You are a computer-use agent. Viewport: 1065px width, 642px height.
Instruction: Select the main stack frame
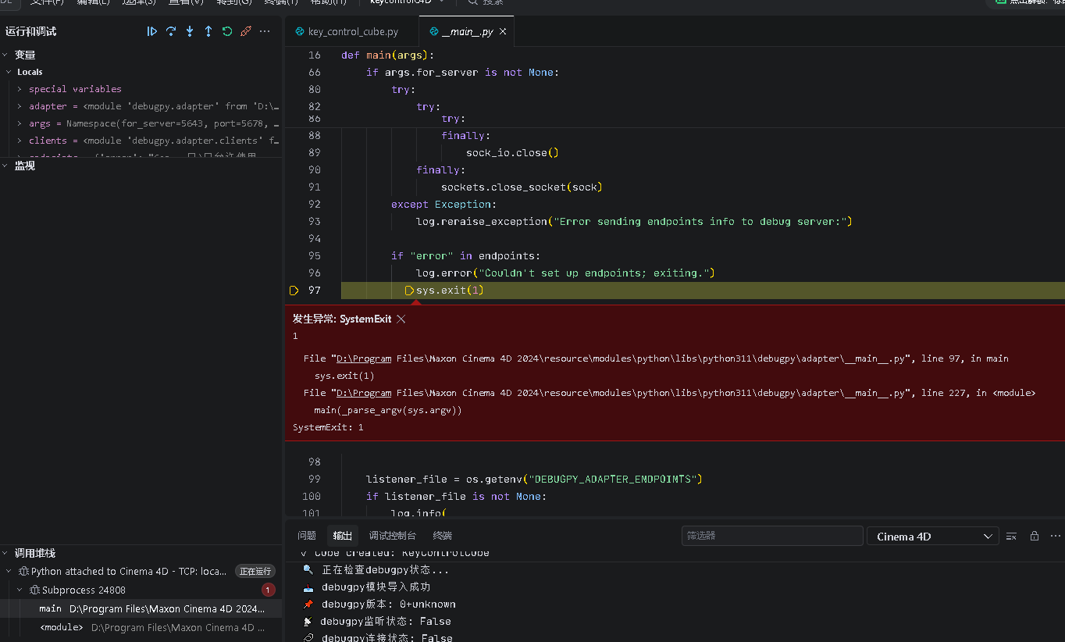pyautogui.click(x=141, y=608)
